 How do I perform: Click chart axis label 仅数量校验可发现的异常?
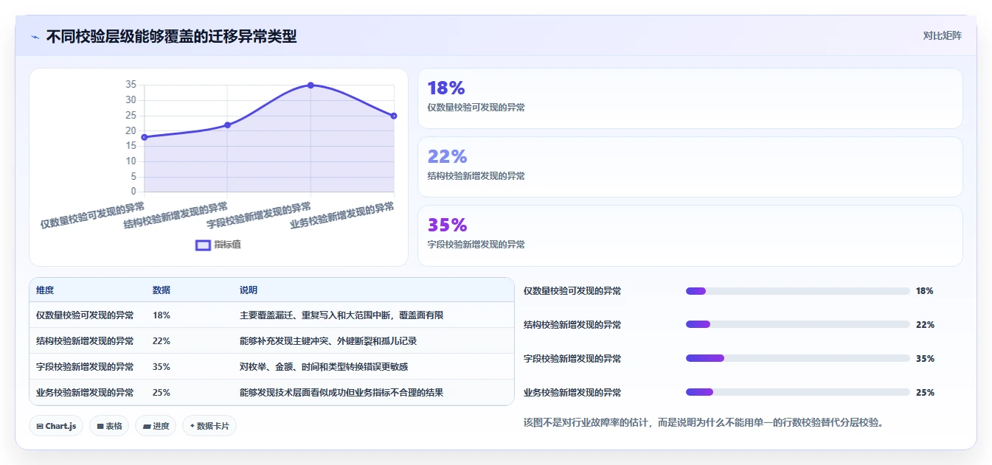93,215
